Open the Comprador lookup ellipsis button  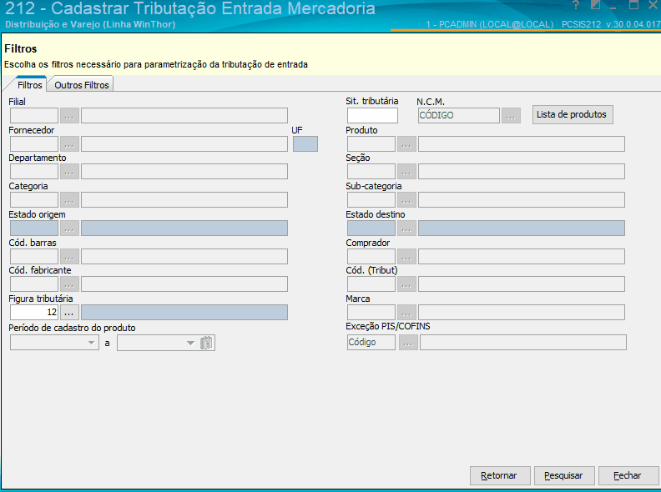406,257
